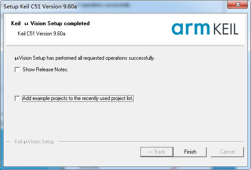Select the Show Release Notes label text
This screenshot has height=170, width=251.
(45, 70)
